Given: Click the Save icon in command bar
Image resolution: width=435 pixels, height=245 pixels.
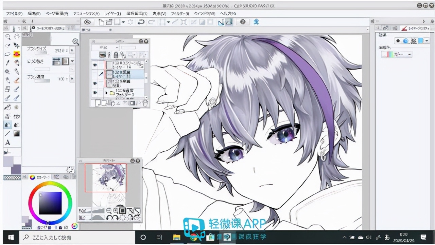Looking at the screenshot, I should [117, 22].
